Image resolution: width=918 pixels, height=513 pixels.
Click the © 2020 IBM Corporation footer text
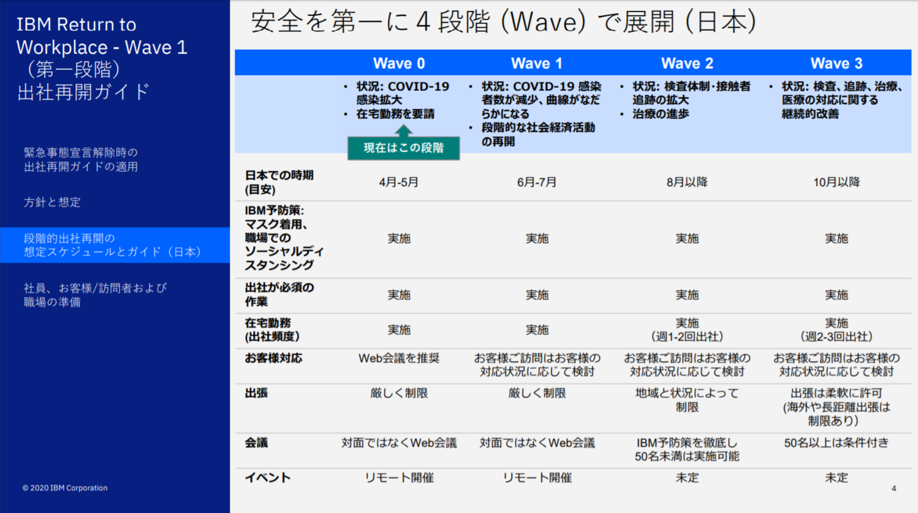[x=64, y=488]
